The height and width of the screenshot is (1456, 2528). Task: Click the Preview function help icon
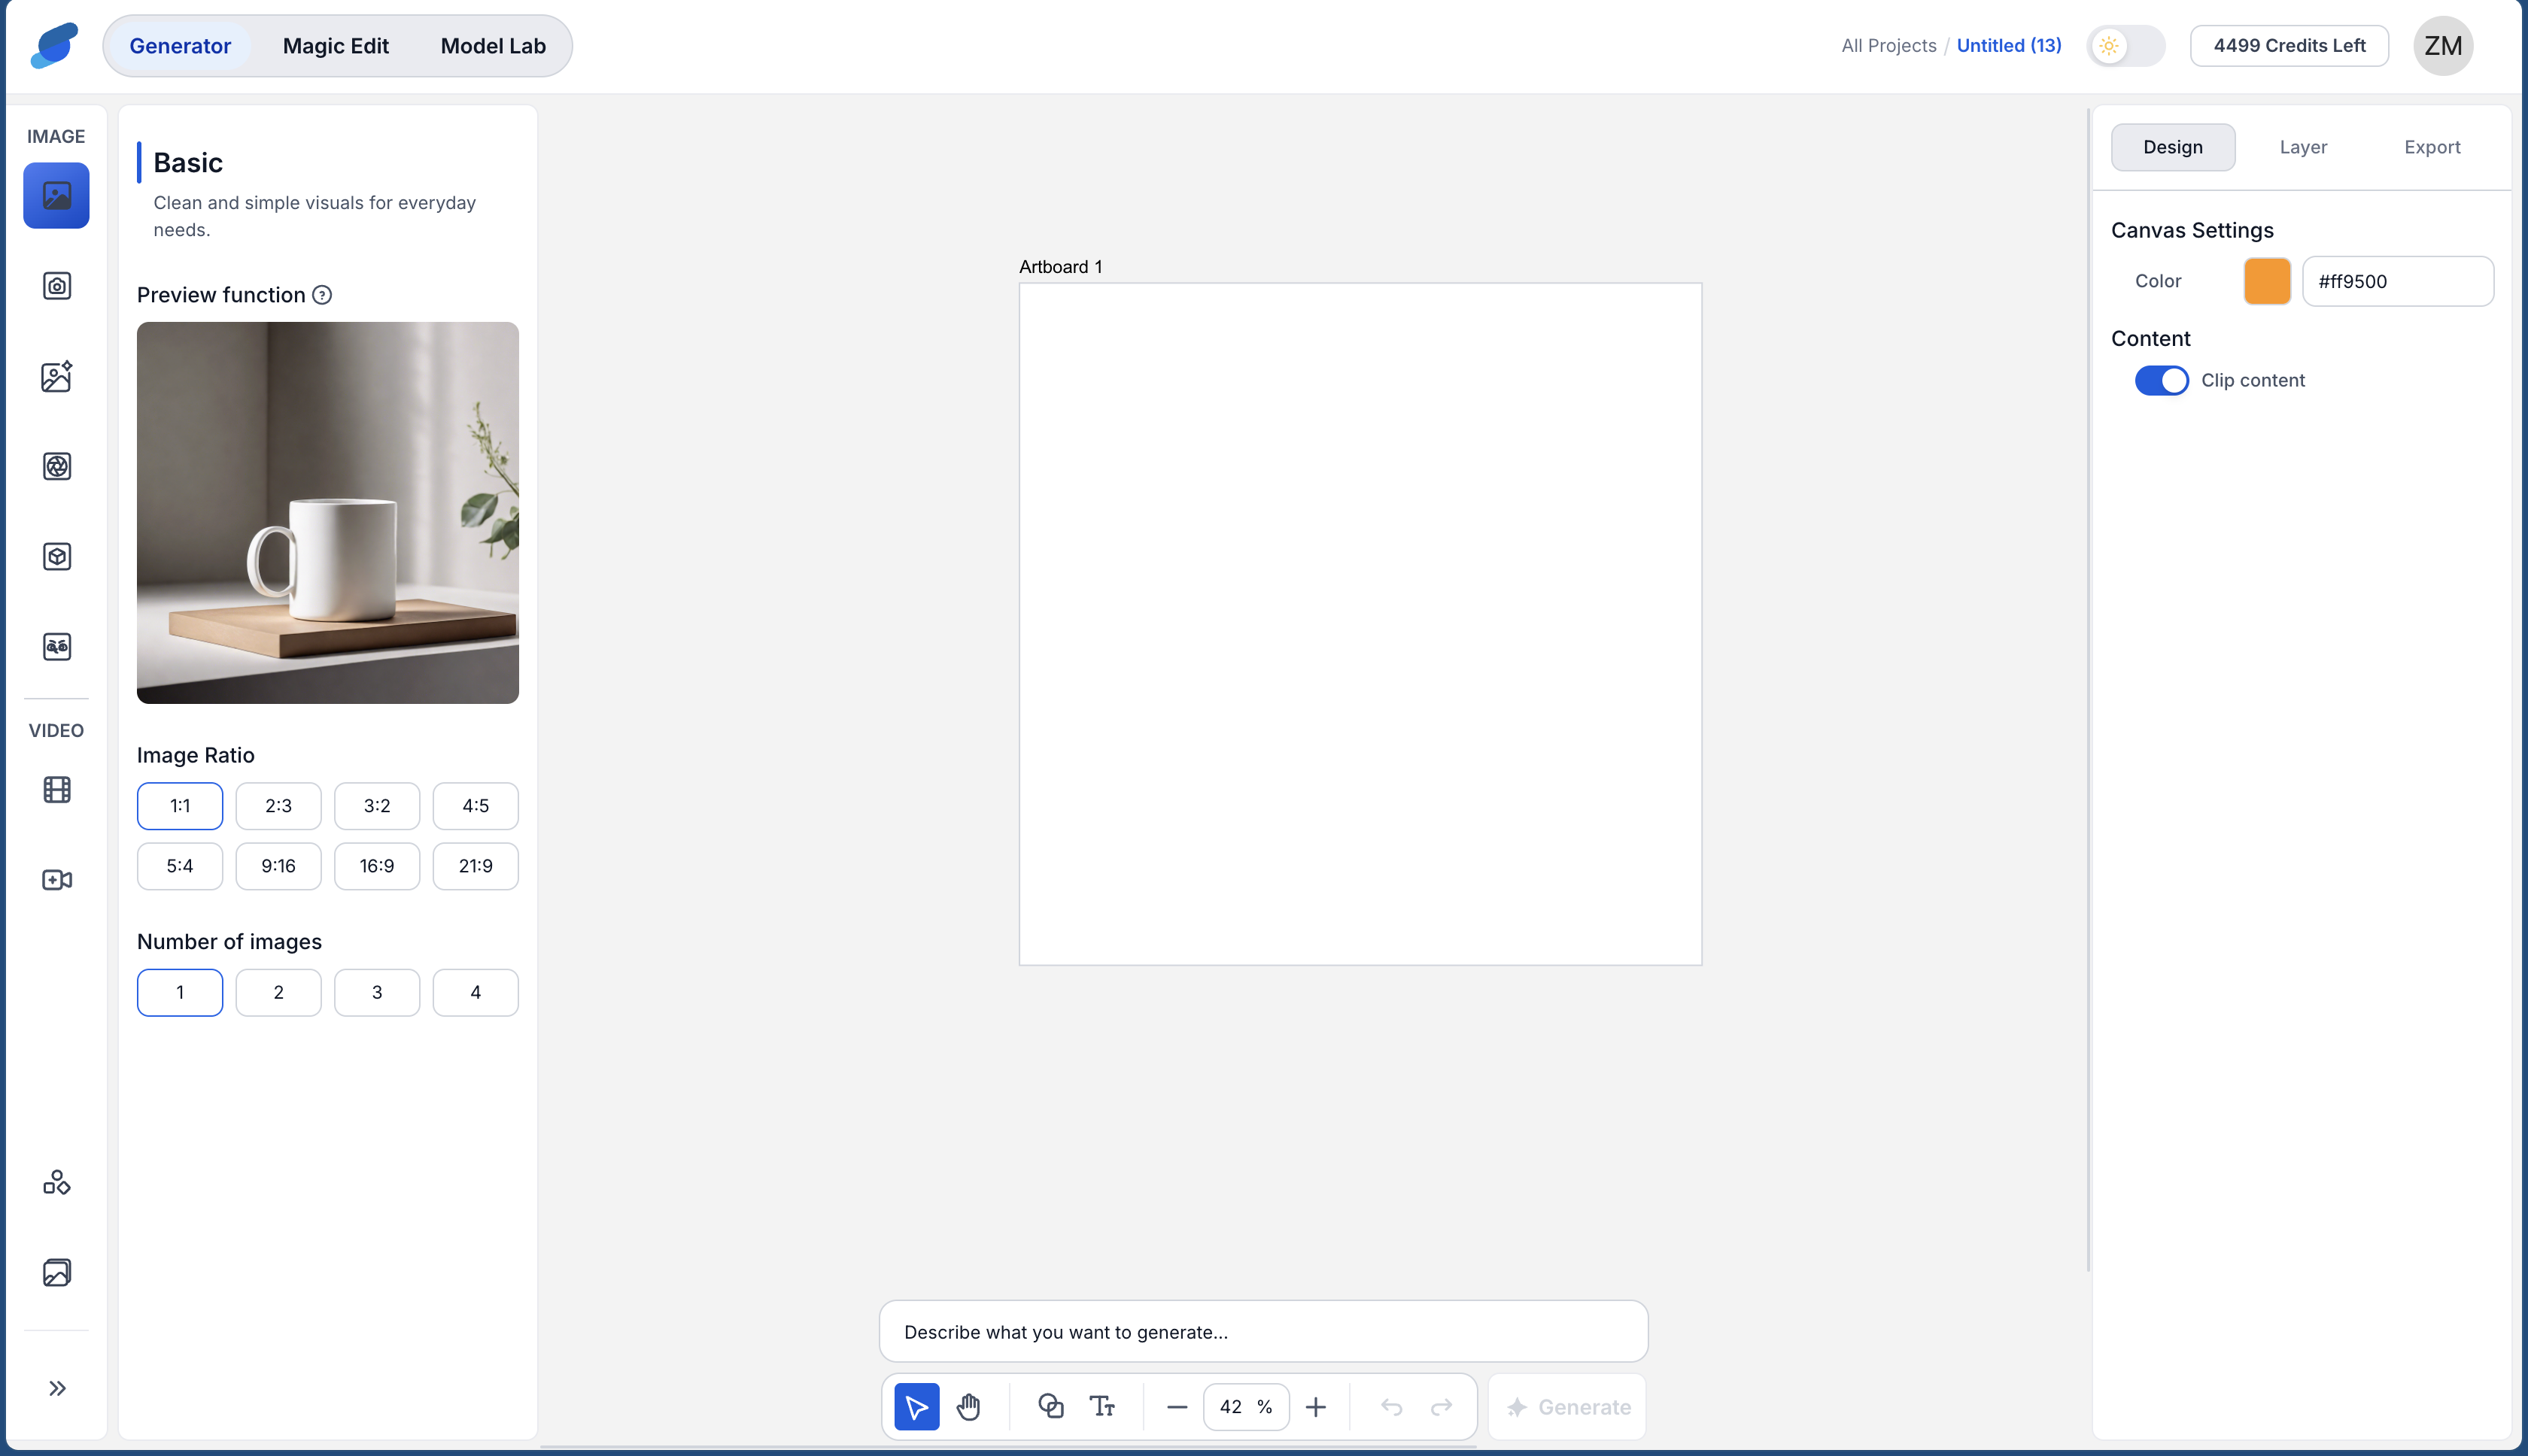coord(322,295)
